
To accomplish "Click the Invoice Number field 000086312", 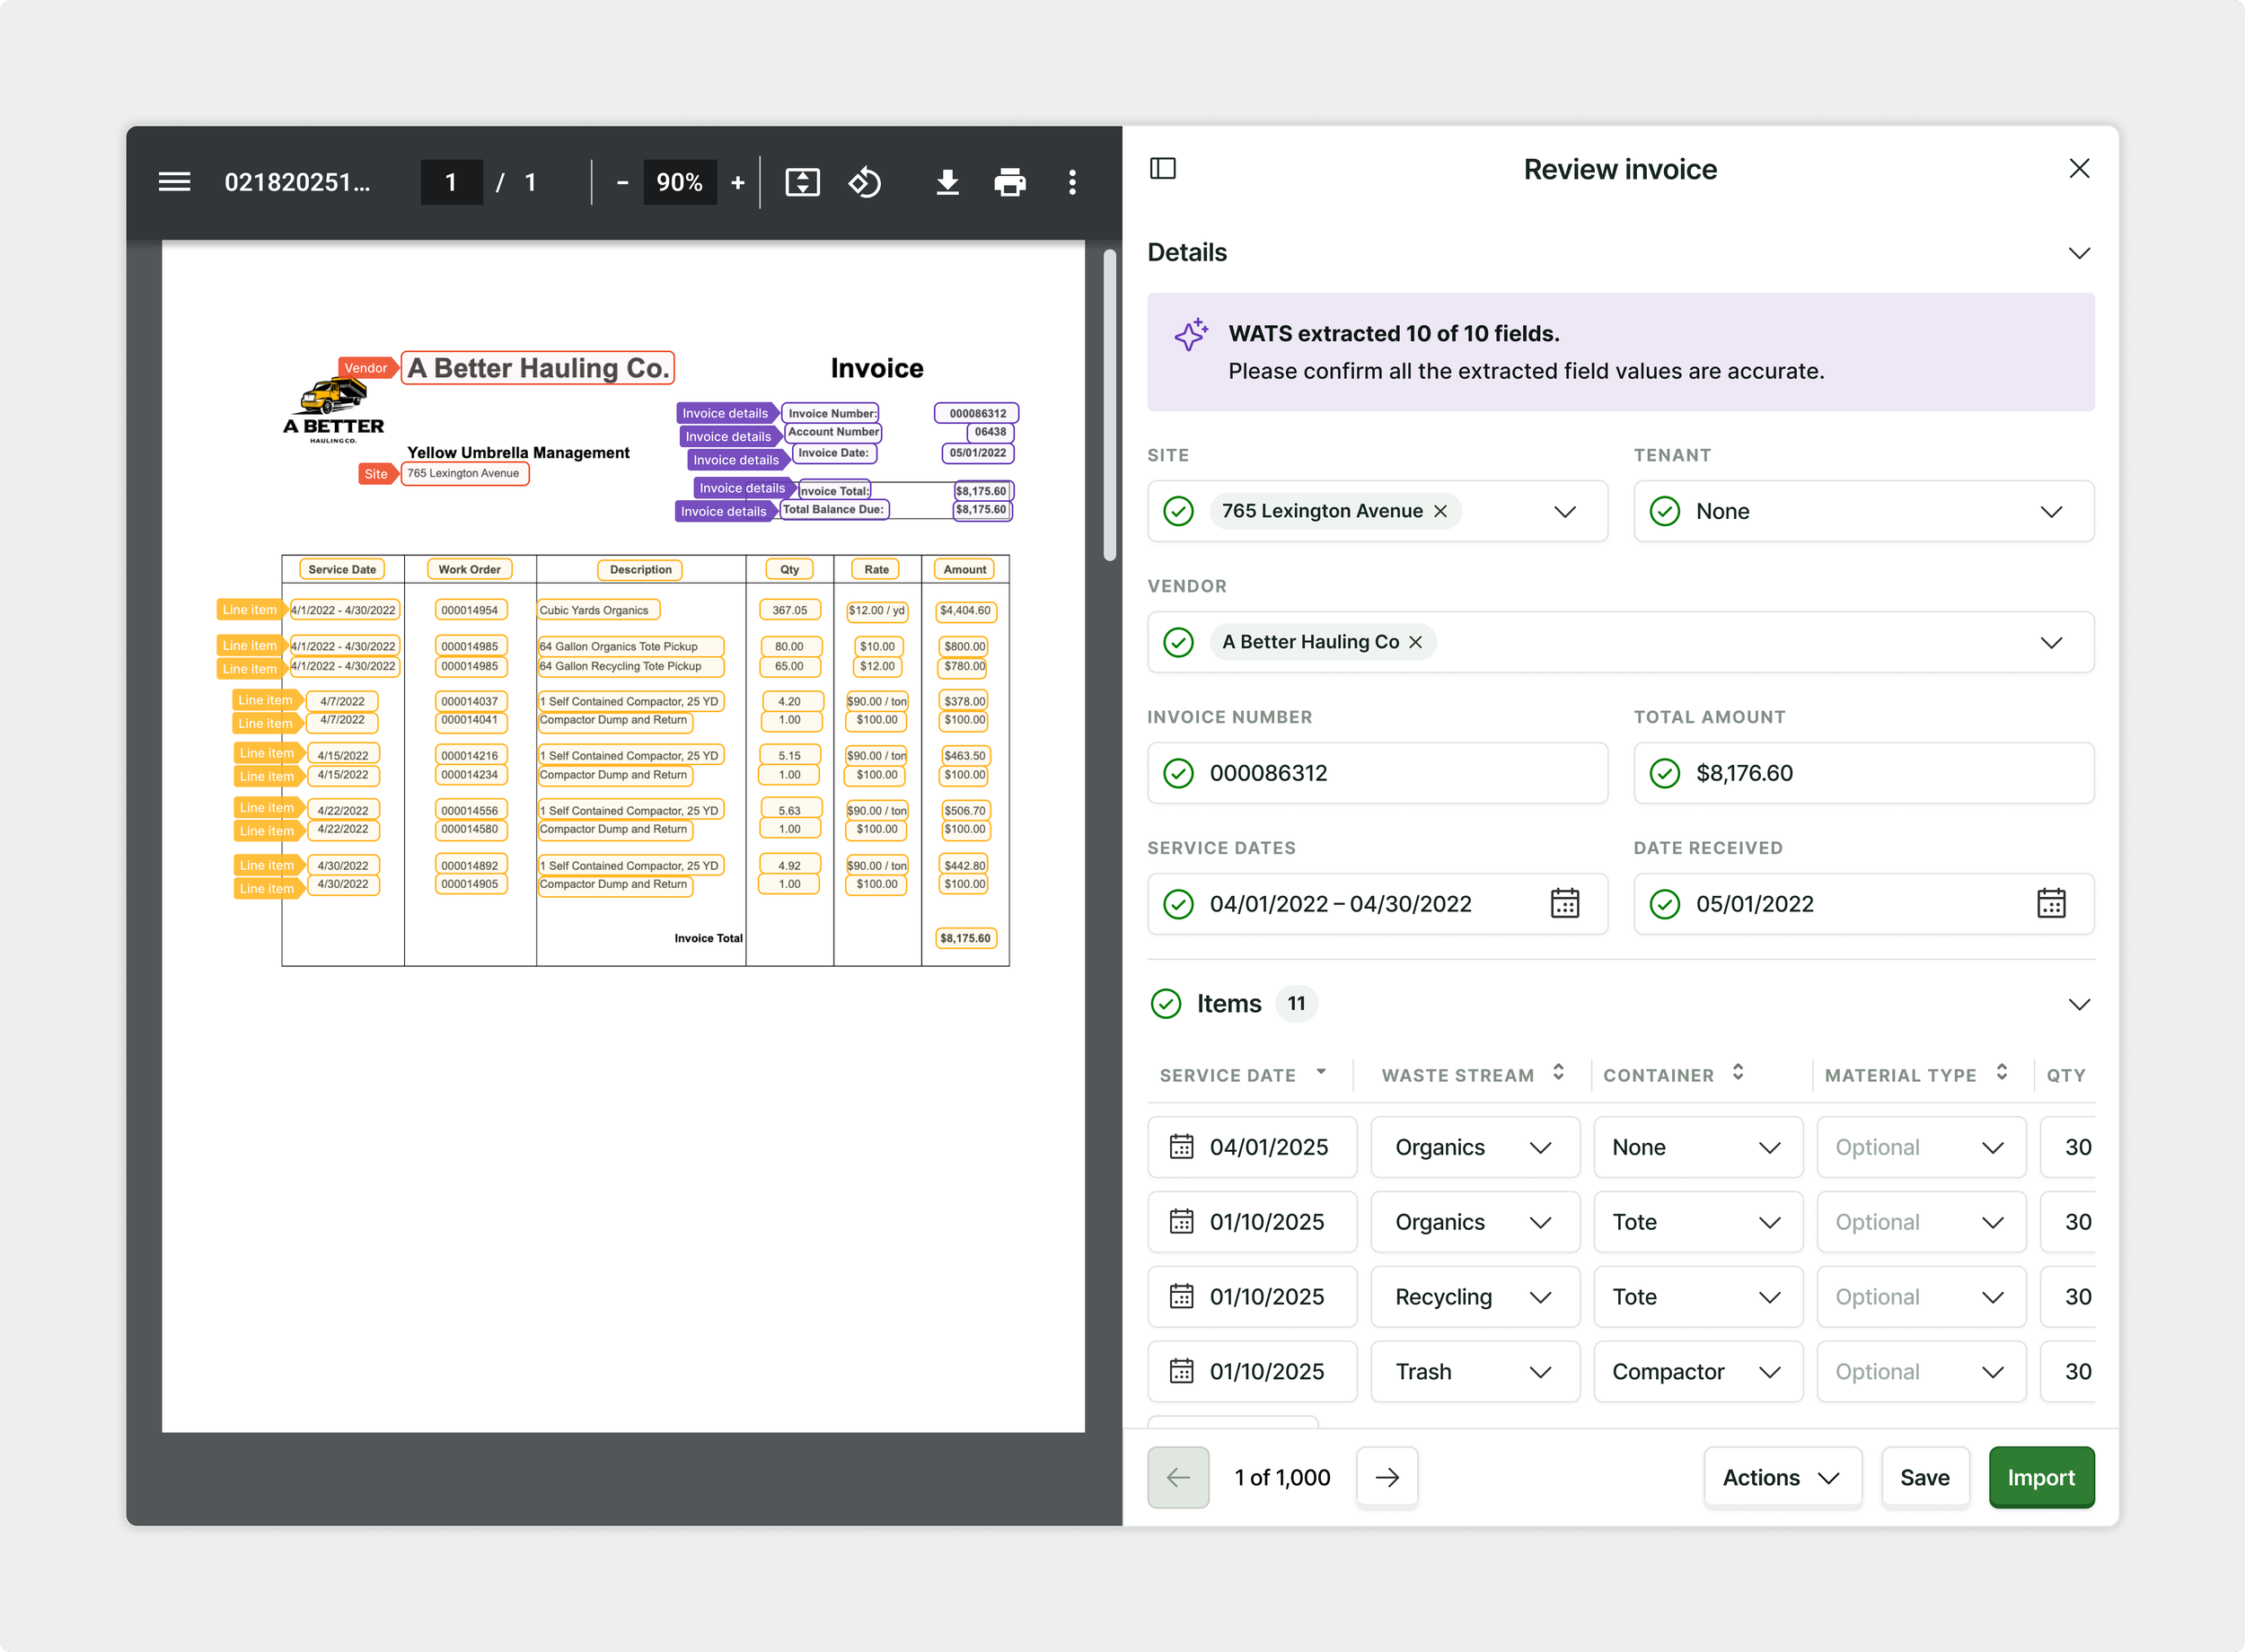I will [1376, 773].
